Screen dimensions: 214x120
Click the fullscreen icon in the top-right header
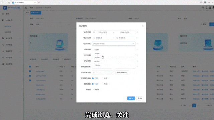tap(207, 8)
